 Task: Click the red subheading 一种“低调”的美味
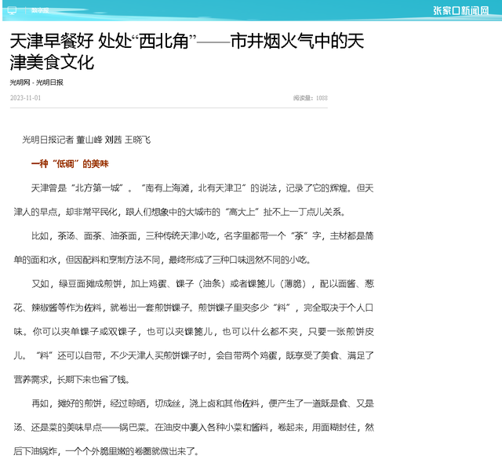tap(70, 164)
